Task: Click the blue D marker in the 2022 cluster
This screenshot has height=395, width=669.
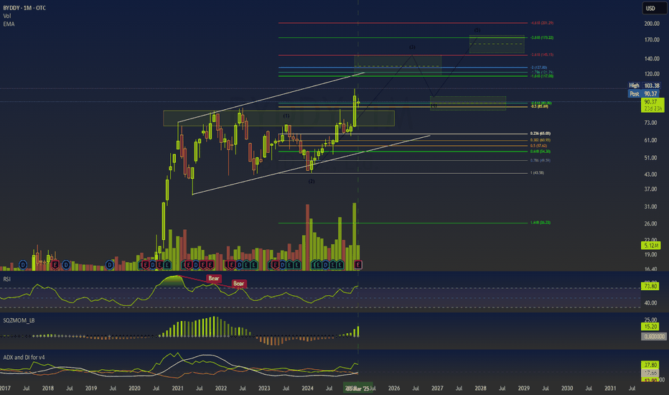Action: pyautogui.click(x=240, y=265)
